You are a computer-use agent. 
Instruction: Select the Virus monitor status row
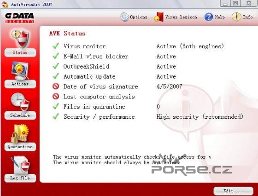click(x=138, y=46)
